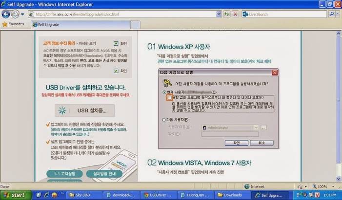This screenshot has width=342, height=200.
Task: Launch Show Desktop quick launch icon
Action: tap(39, 195)
